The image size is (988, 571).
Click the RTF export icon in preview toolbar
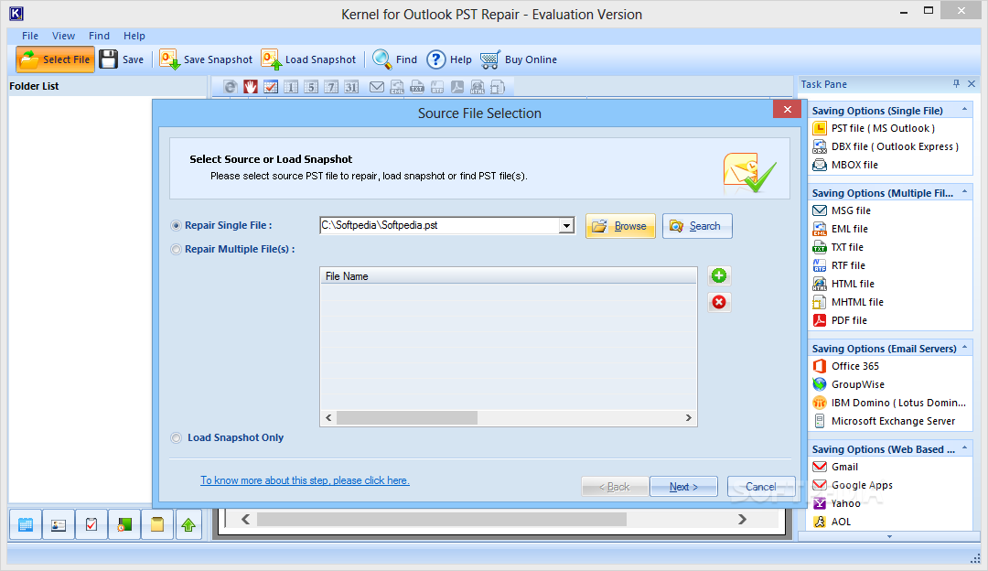(x=437, y=87)
